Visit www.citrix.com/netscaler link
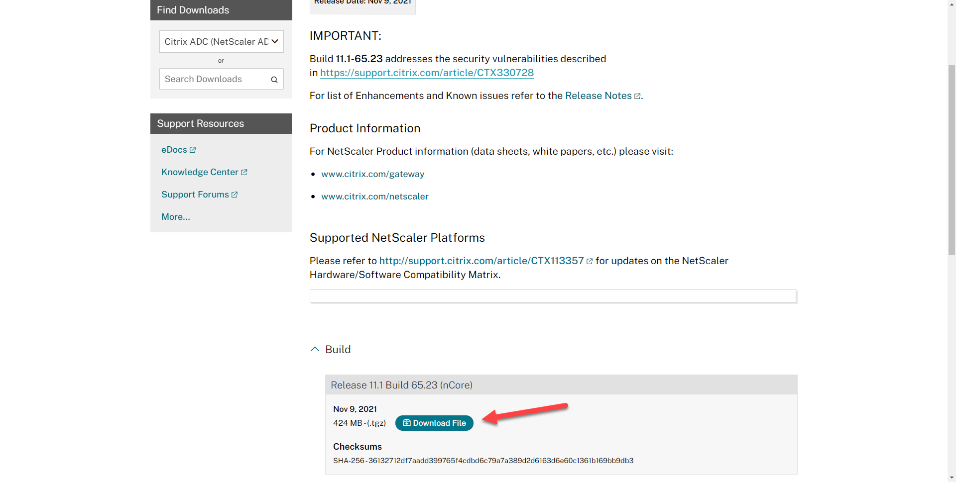Viewport: 956px width, 482px height. pos(374,196)
